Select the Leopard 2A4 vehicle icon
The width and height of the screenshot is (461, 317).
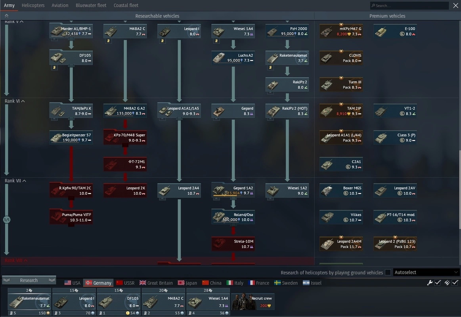tap(179, 191)
